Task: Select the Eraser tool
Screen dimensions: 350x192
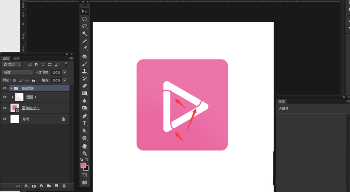Action: coord(85,86)
